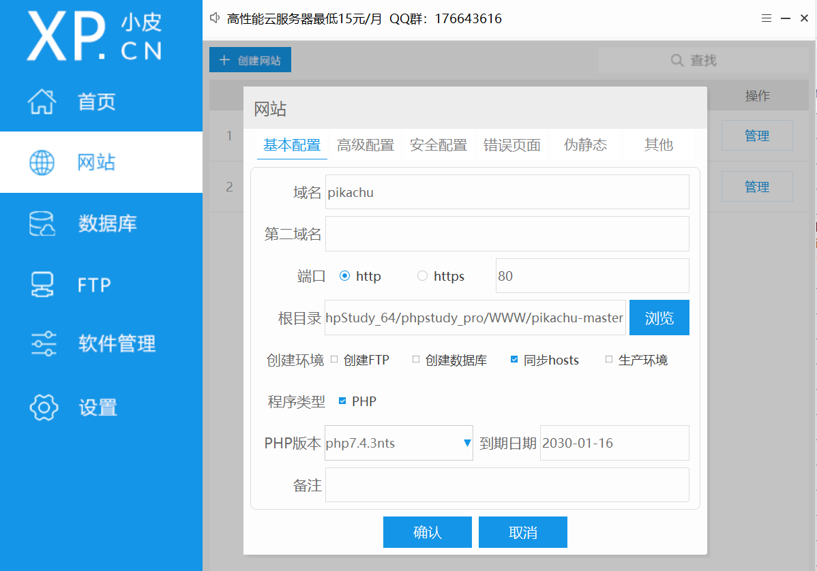817x571 pixels.
Task: Select the 网站 globe icon in the sidebar
Action: pyautogui.click(x=42, y=162)
